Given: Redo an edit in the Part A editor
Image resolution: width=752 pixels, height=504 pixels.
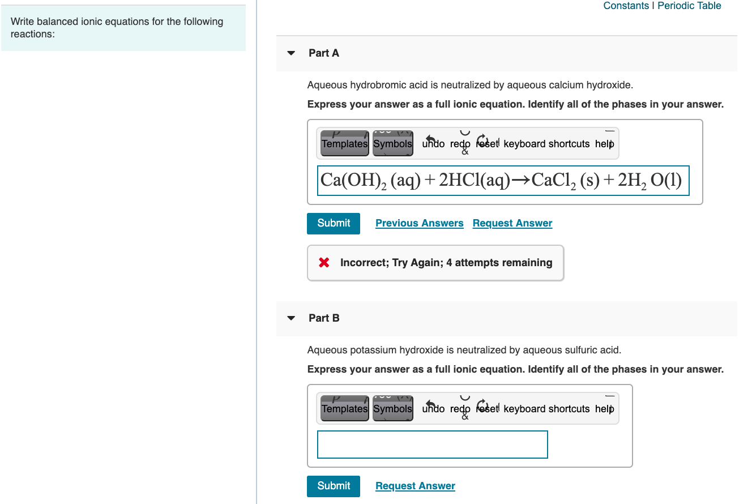Looking at the screenshot, I should [x=460, y=143].
